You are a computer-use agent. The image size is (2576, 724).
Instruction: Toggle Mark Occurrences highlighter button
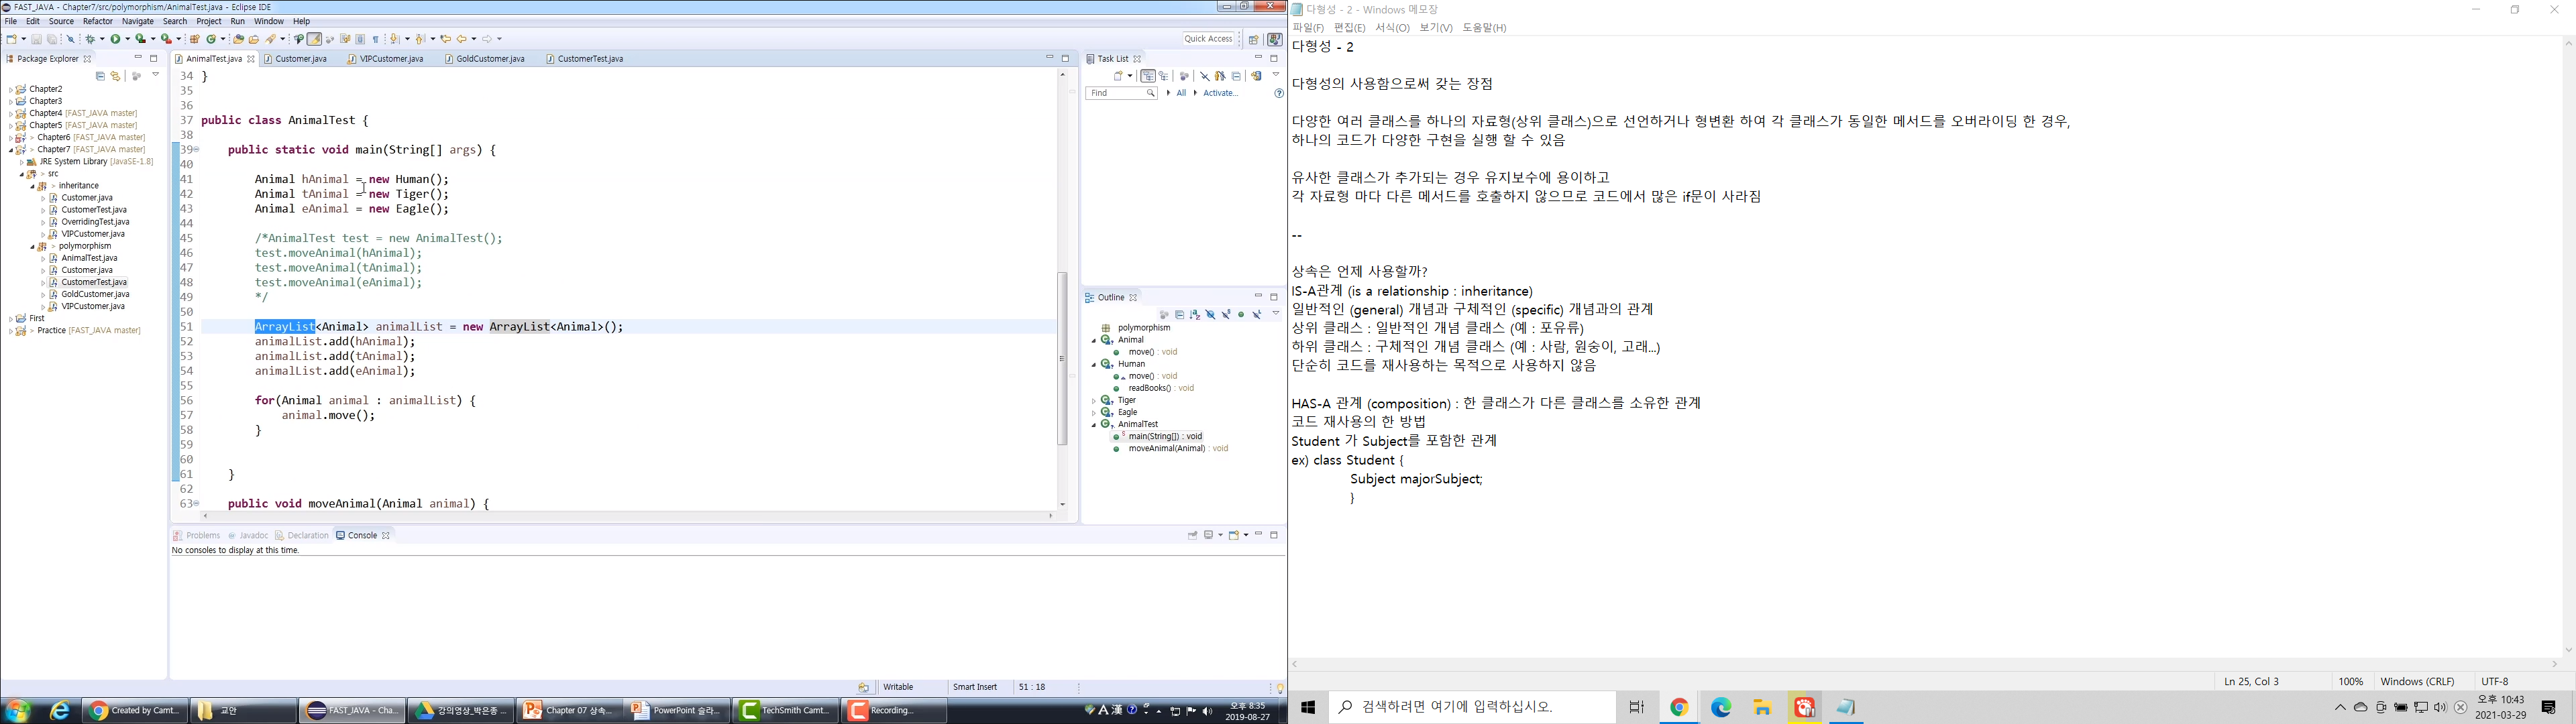pos(314,39)
